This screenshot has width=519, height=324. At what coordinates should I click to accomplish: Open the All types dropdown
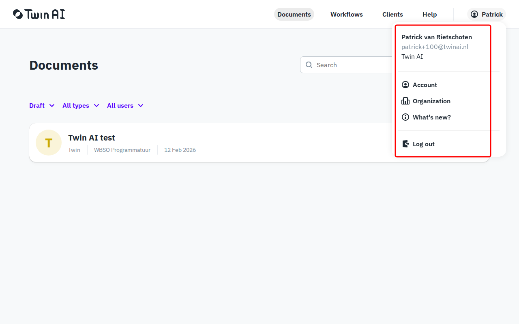pos(80,105)
